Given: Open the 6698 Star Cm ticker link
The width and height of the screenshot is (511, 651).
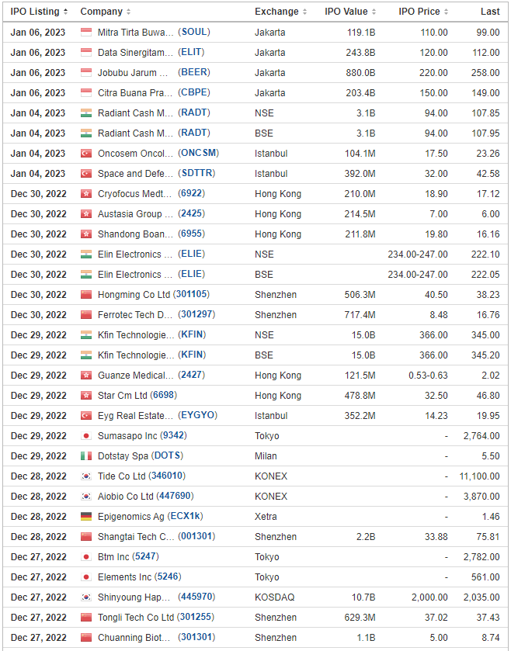Looking at the screenshot, I should pos(163,395).
